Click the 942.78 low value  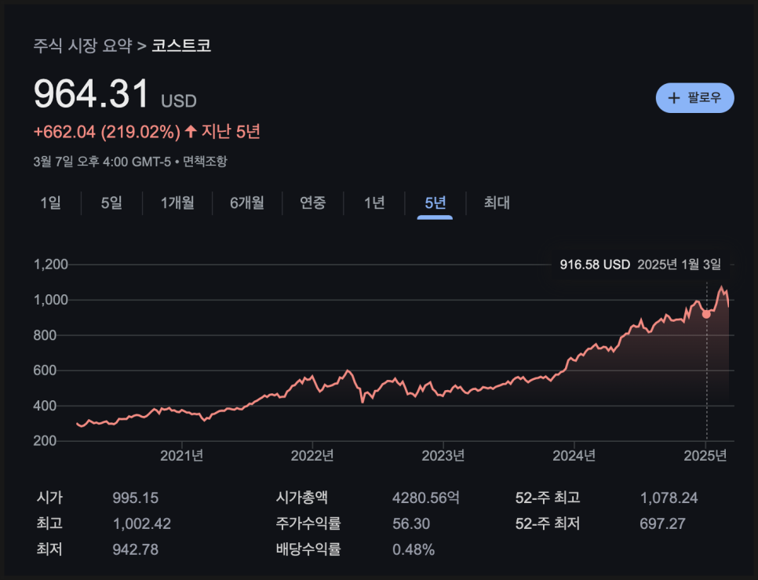[135, 549]
